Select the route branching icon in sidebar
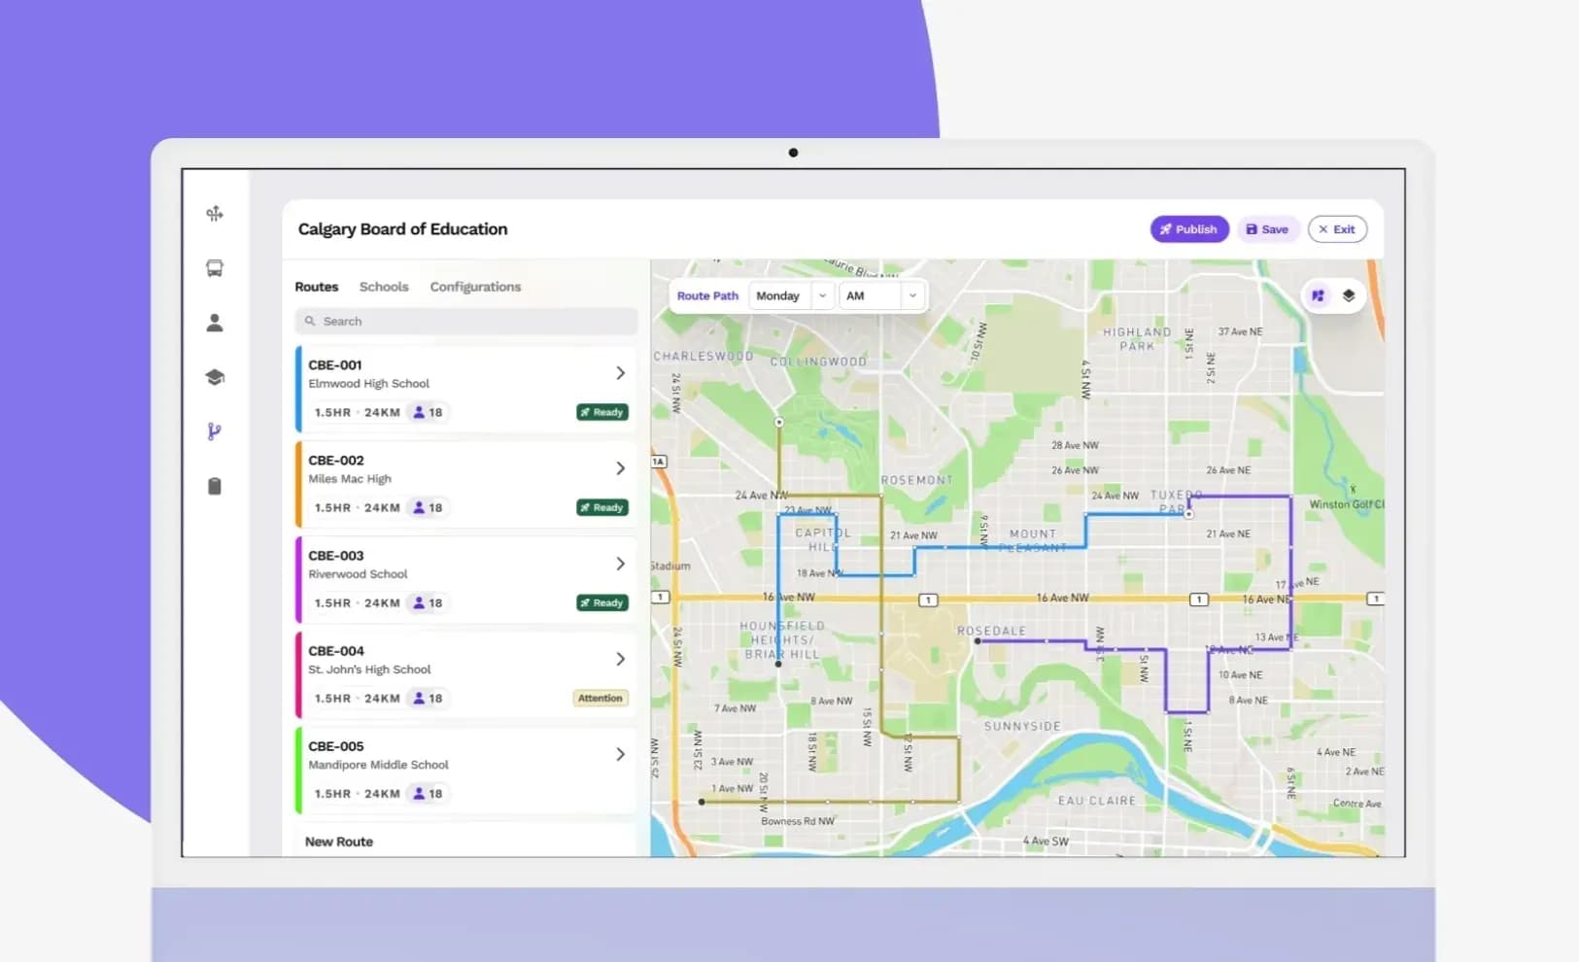The height and width of the screenshot is (962, 1579). coord(215,431)
